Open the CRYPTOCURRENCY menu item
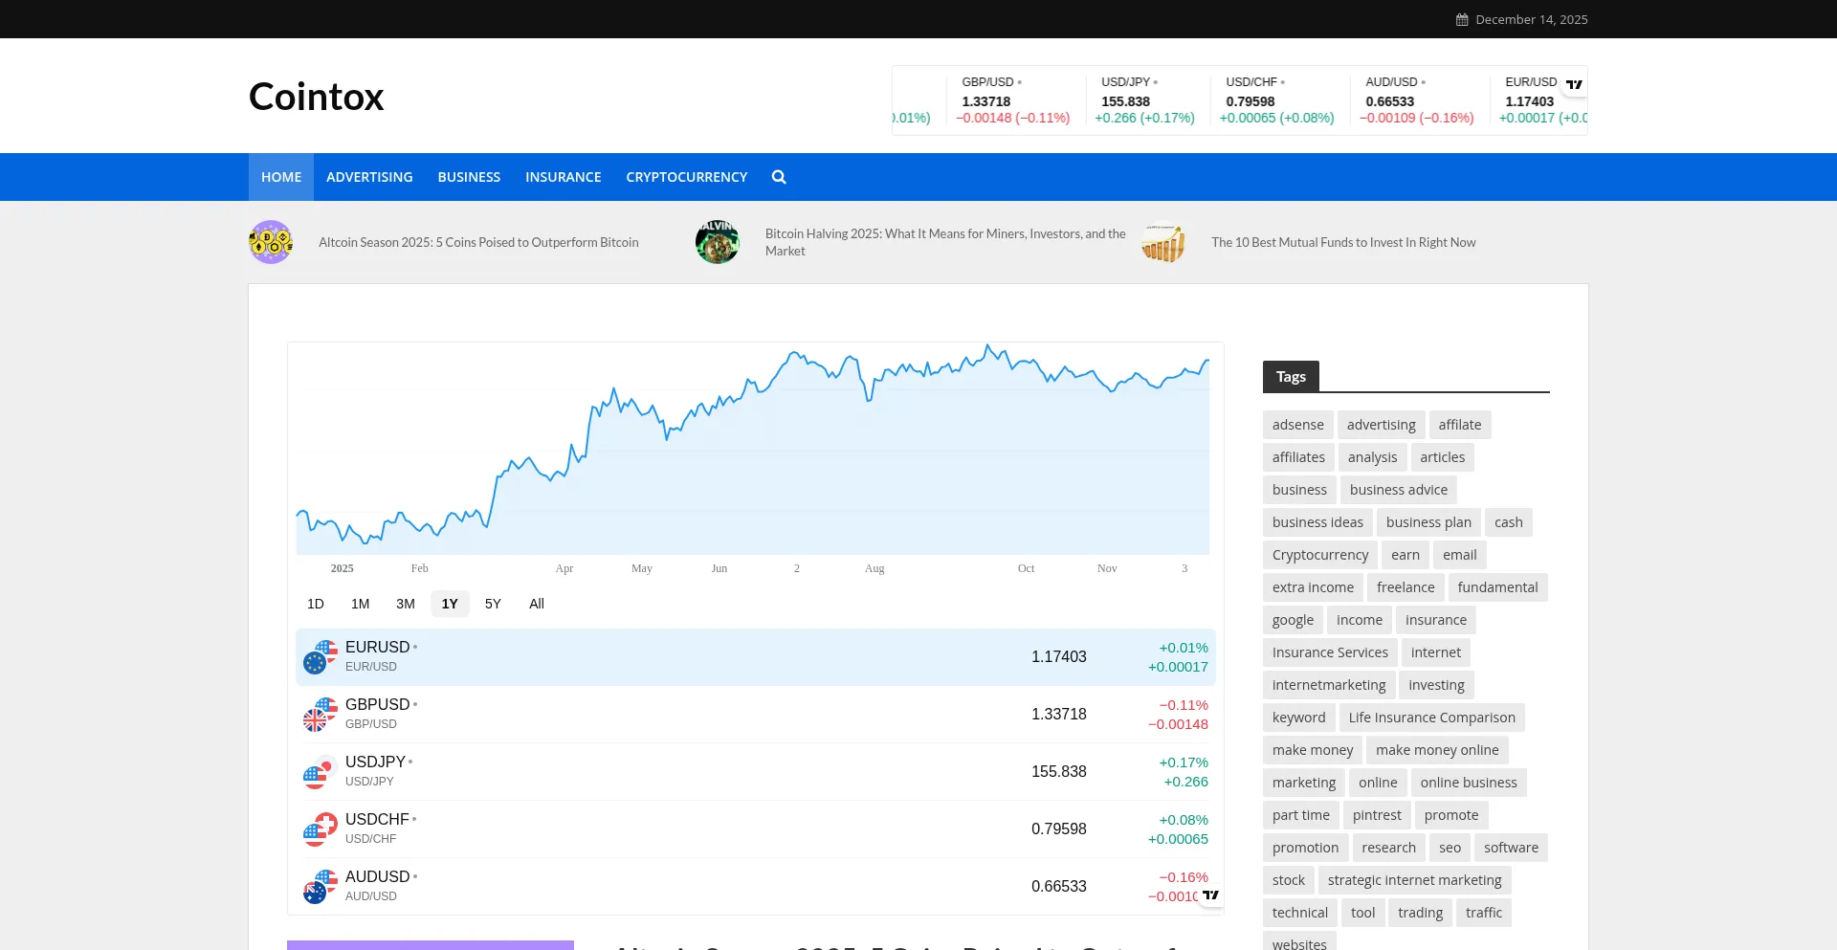Viewport: 1837px width, 950px height. (686, 176)
